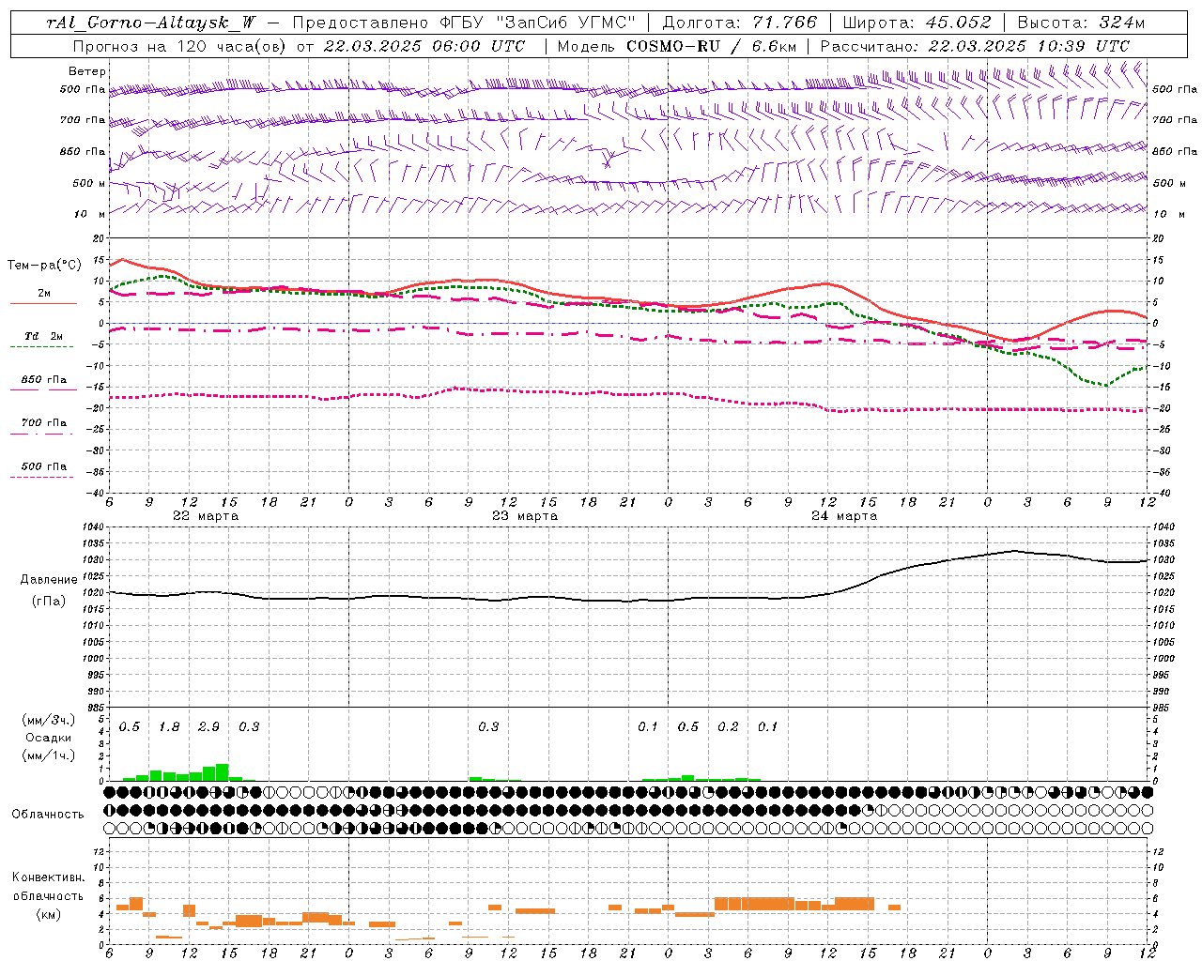Click the dash-dot line sample under 700 гПа legend

coord(43,434)
